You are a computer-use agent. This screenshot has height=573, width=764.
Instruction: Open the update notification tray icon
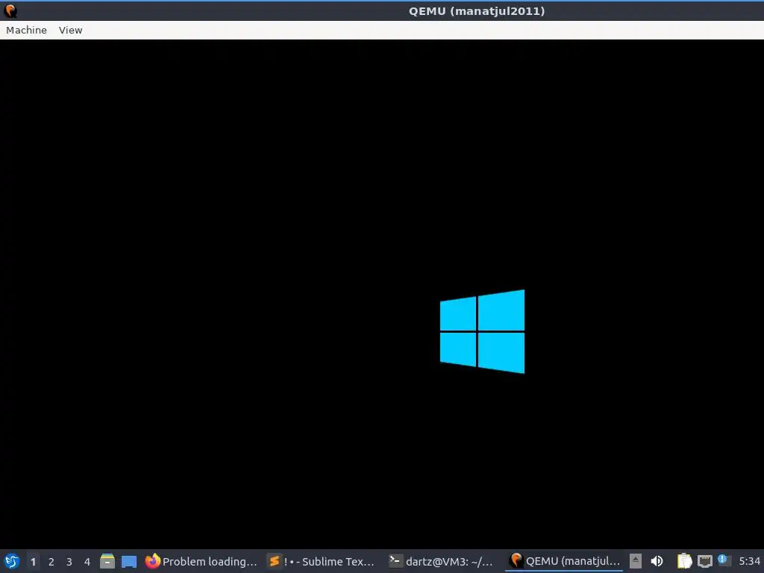coord(724,561)
